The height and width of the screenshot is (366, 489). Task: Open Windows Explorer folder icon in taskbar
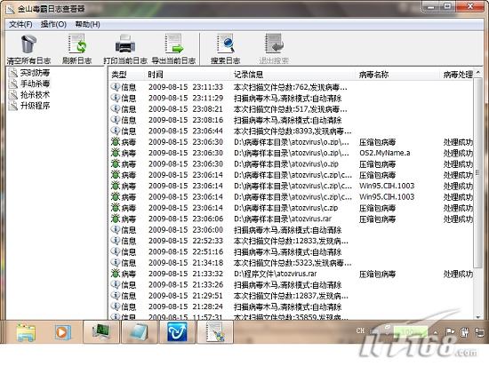26,332
